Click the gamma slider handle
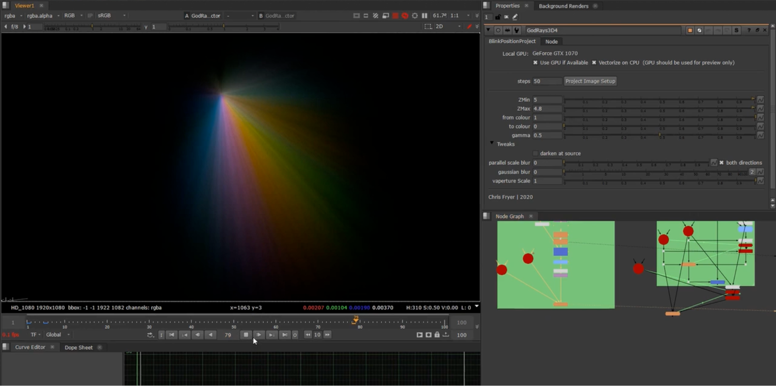This screenshot has width=776, height=386. pos(660,135)
